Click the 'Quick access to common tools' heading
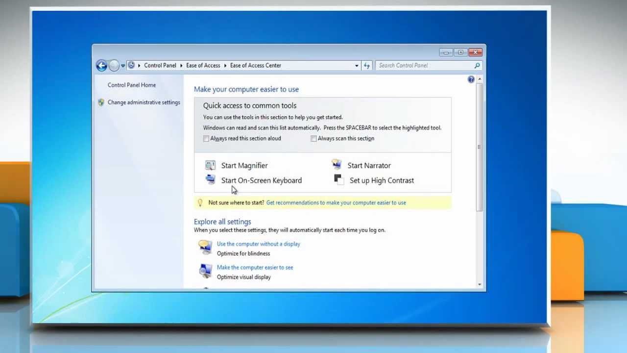The width and height of the screenshot is (627, 353). pos(250,105)
